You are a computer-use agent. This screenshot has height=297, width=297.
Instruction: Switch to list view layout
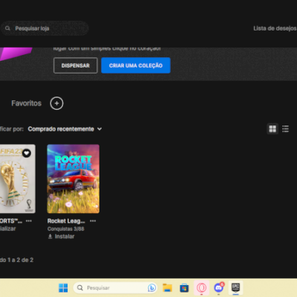pos(285,128)
